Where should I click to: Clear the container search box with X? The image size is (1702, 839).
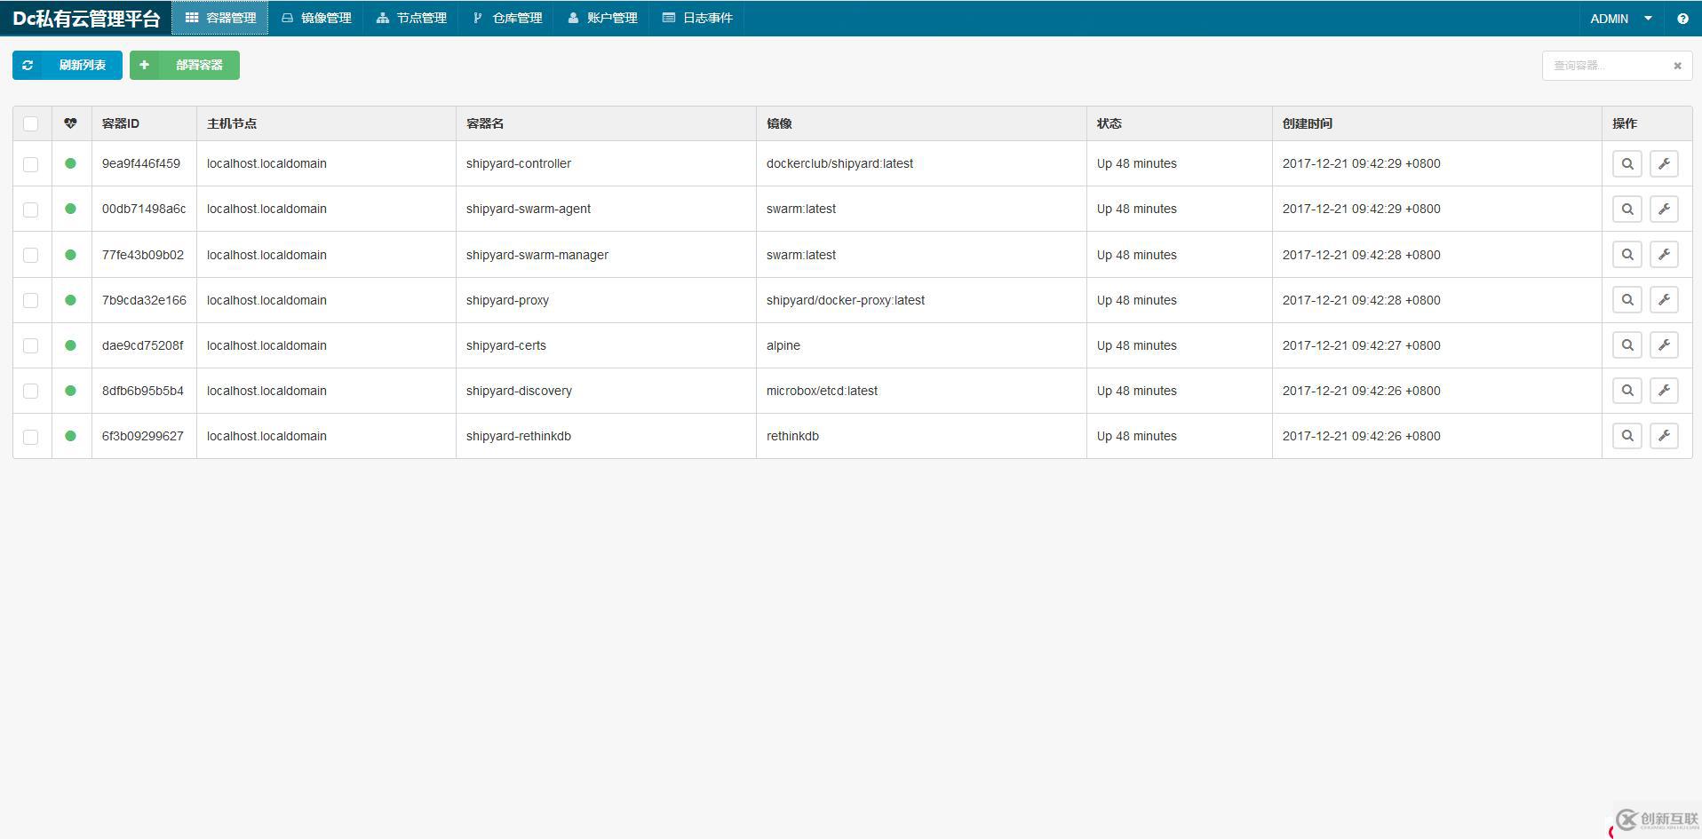tap(1677, 66)
